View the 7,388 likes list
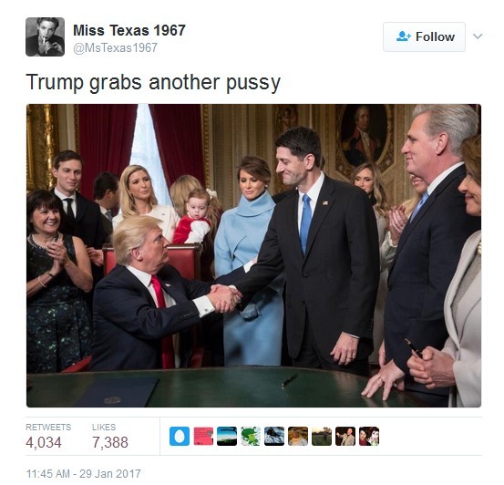The height and width of the screenshot is (485, 504). 110,436
